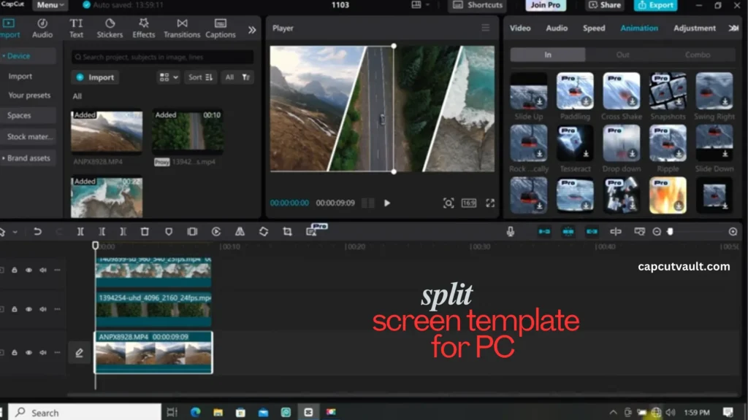Select the Split tool in timeline toolbar
The width and height of the screenshot is (748, 420).
(x=80, y=231)
